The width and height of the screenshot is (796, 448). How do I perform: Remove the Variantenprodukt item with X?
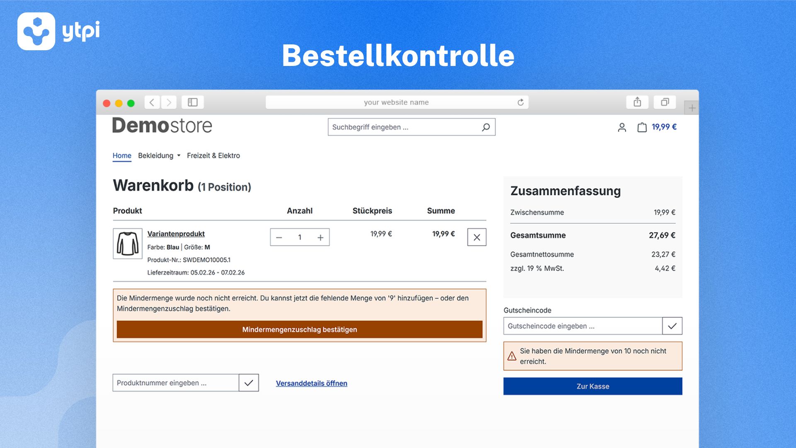477,237
